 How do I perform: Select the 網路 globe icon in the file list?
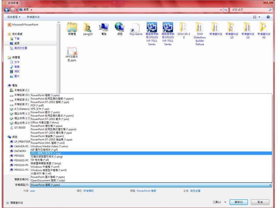click(x=120, y=29)
